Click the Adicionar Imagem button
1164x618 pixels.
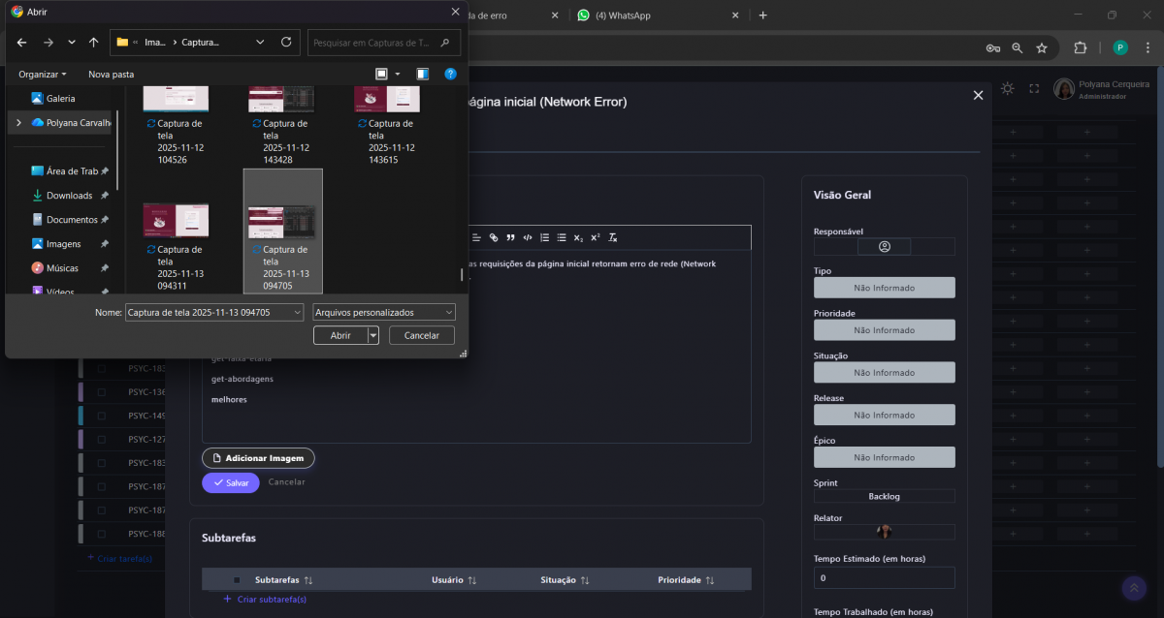point(258,458)
